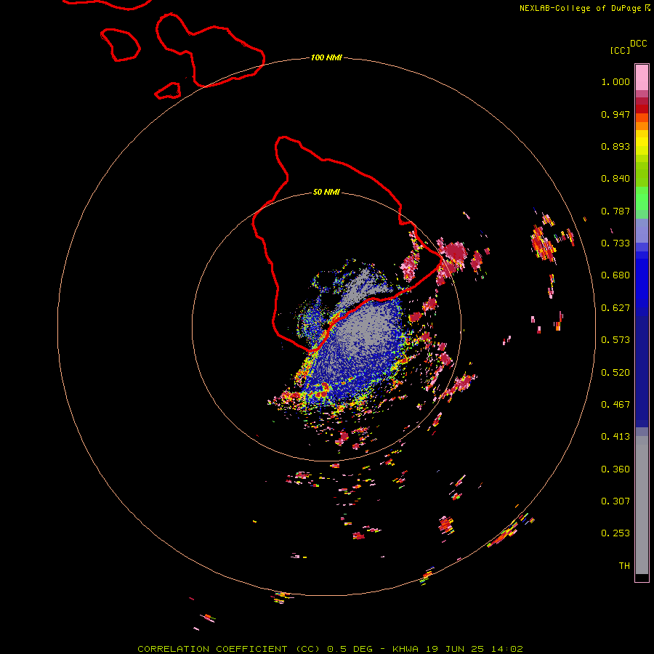Click the DCC label above the color bar
The image size is (654, 654).
point(638,44)
